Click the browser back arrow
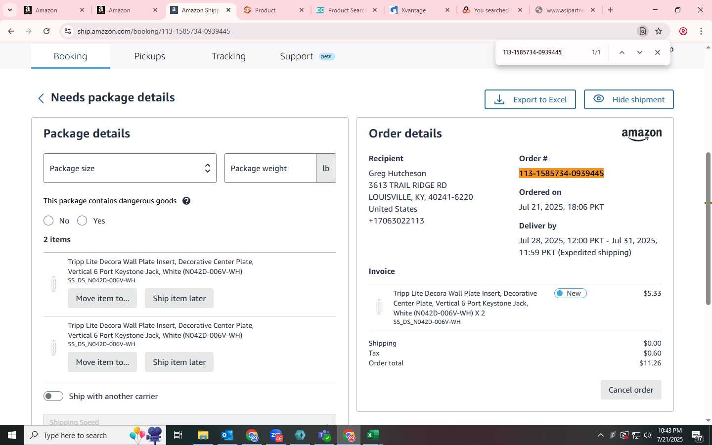Image resolution: width=712 pixels, height=445 pixels. click(x=11, y=31)
